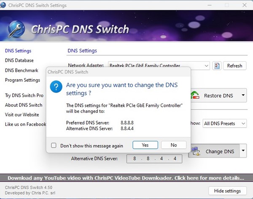The height and width of the screenshot is (199, 253).
Task: Click the Alternative DNS Server address field
Action: coord(154,158)
